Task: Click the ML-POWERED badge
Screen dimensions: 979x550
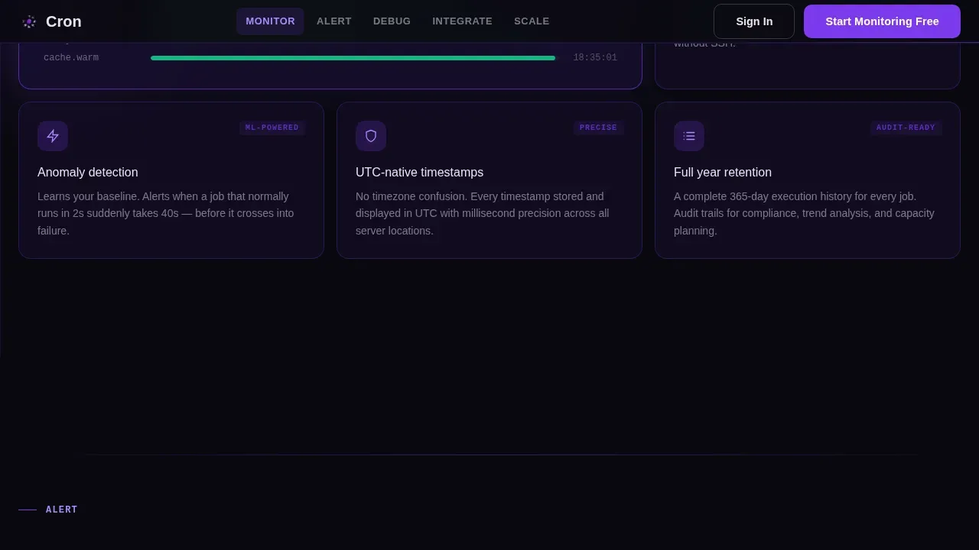Action: point(272,128)
